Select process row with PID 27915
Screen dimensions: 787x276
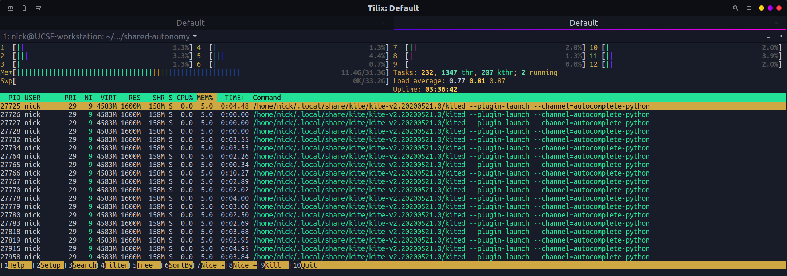(x=393, y=248)
